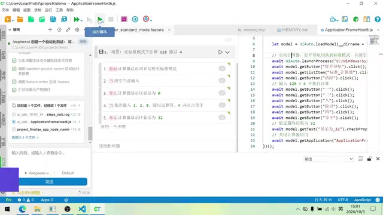
Task: Open the output channel dropdown
Action: [329, 159]
